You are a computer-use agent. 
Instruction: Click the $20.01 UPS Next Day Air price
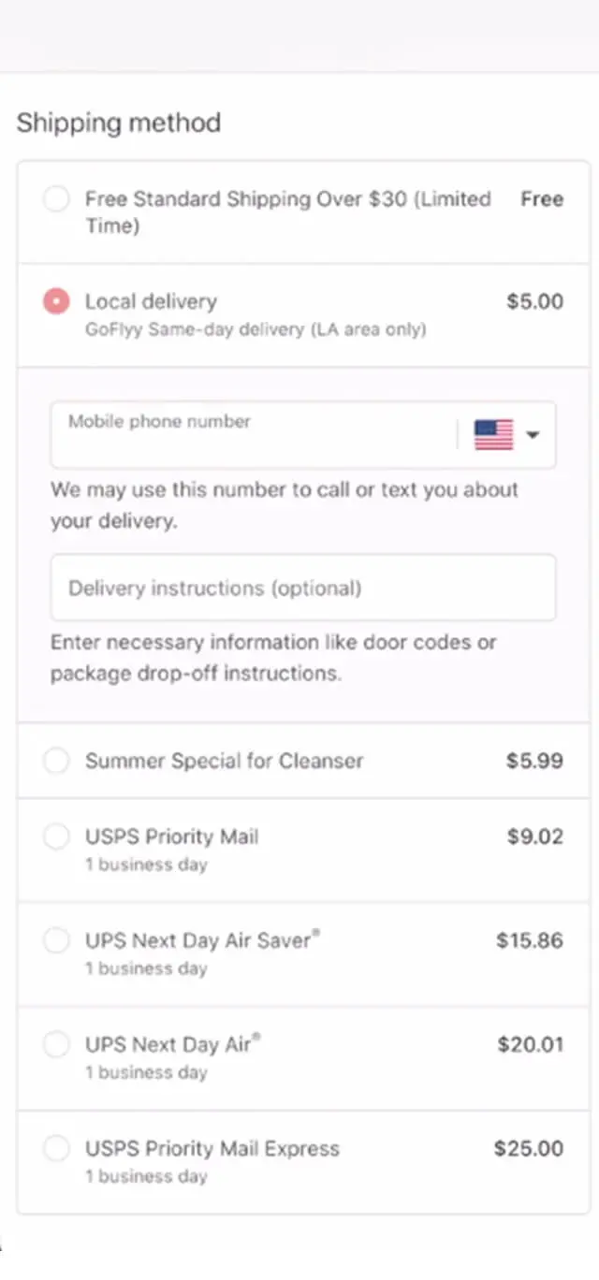click(x=530, y=1044)
